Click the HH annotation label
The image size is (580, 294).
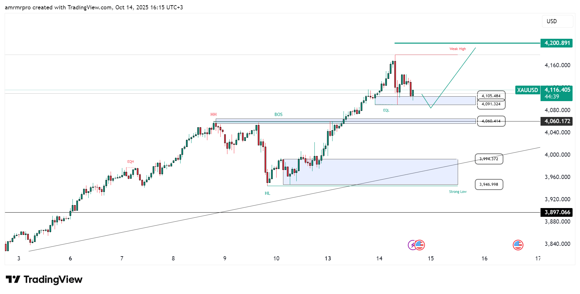click(213, 115)
